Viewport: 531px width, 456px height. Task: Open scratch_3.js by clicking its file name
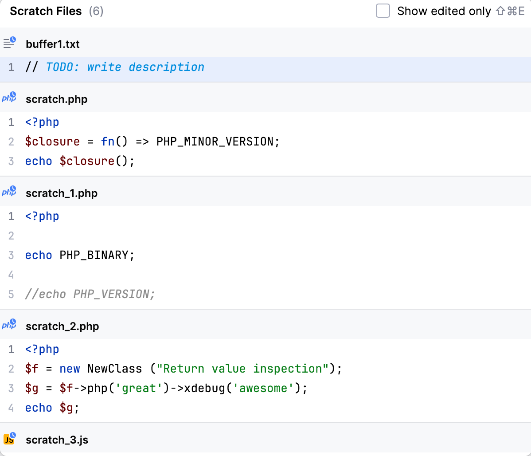click(57, 440)
